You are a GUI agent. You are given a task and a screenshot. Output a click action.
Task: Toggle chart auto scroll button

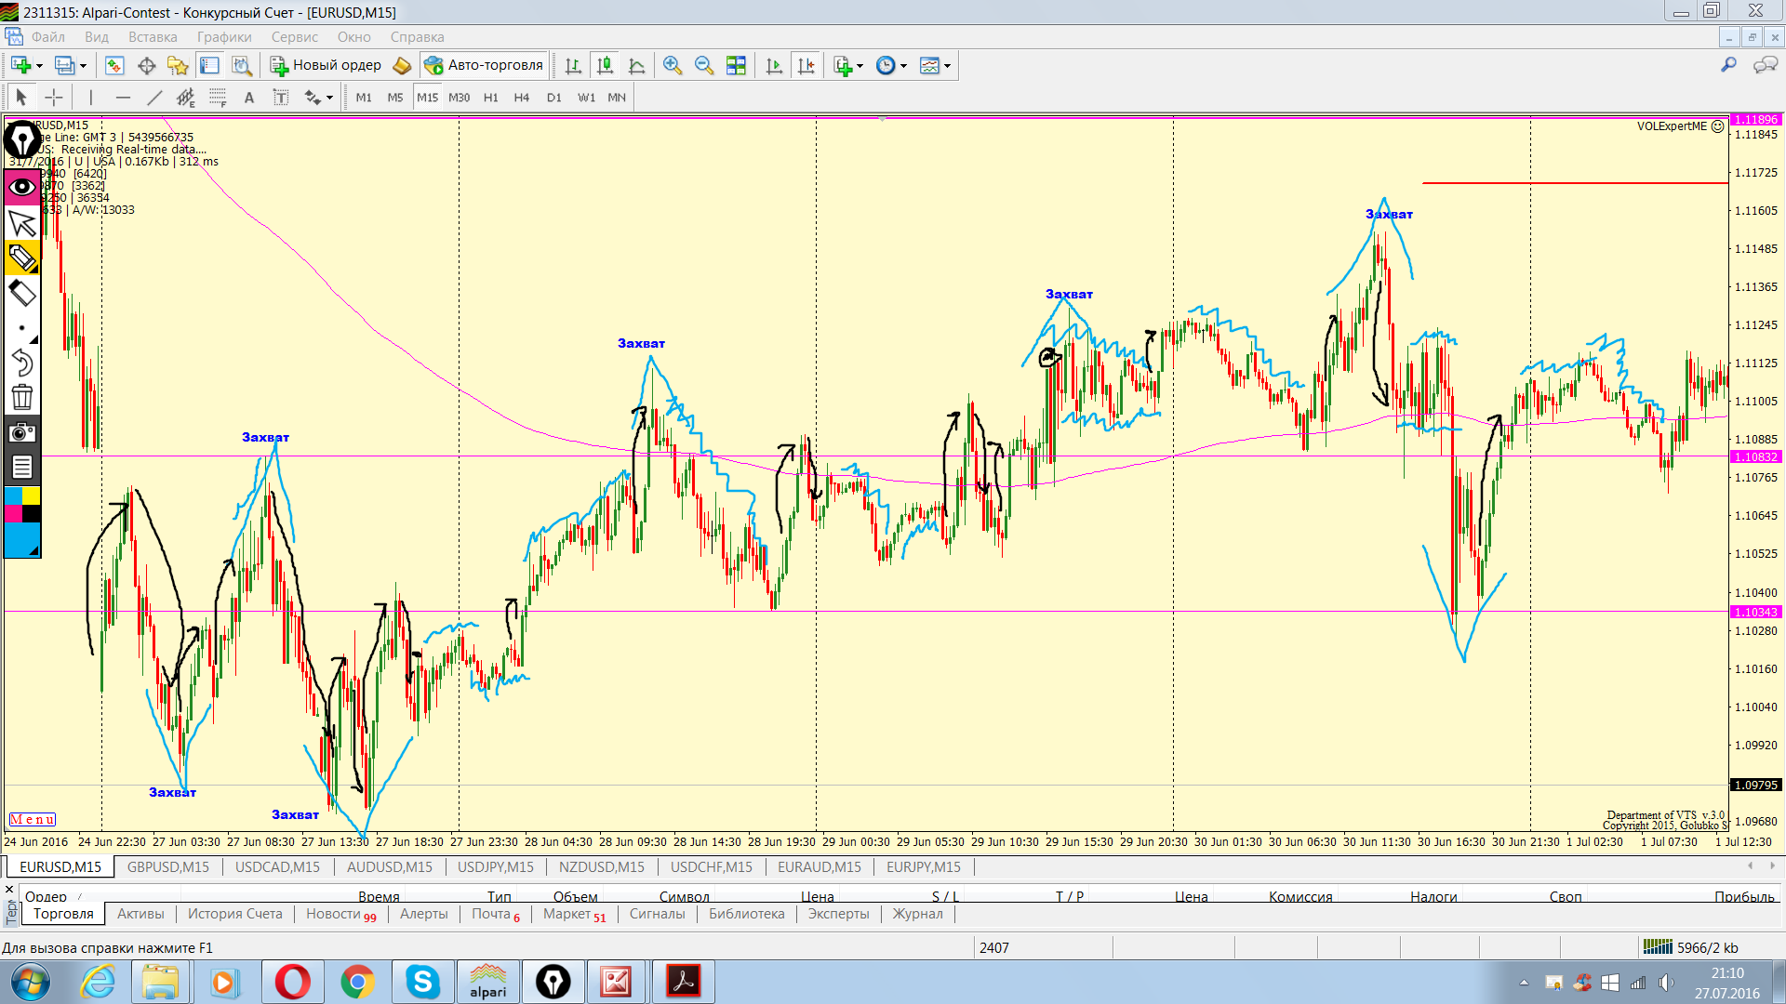774,65
